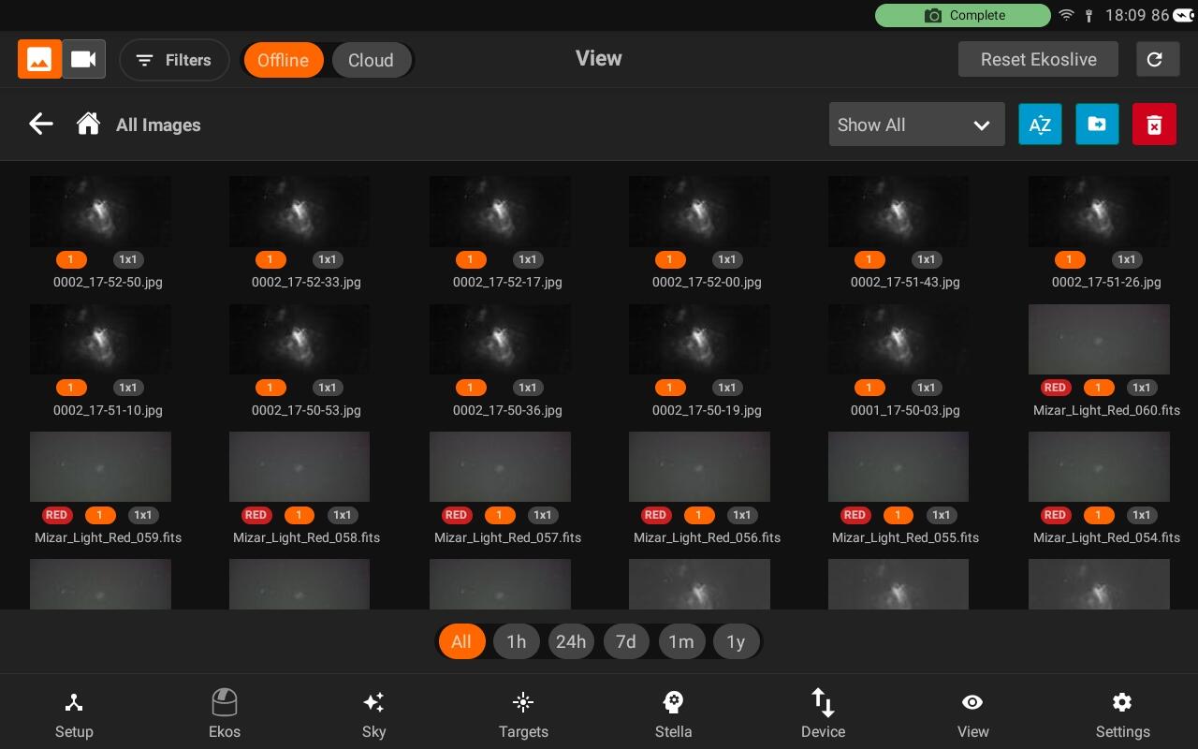
Task: Click the Wi-Fi status icon
Action: pos(1066,15)
